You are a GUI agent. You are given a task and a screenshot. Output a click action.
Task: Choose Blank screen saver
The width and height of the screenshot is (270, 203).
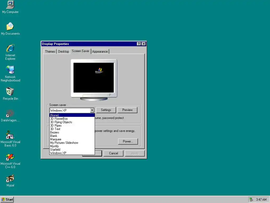tap(72, 136)
